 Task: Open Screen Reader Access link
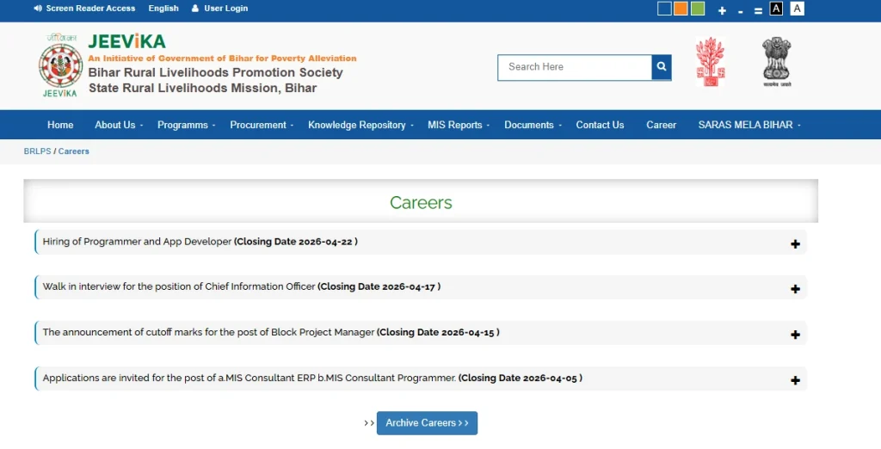84,9
